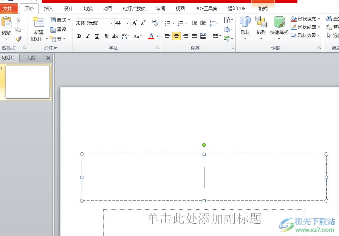
Task: Select the Format Painter brush
Action: pos(19,39)
